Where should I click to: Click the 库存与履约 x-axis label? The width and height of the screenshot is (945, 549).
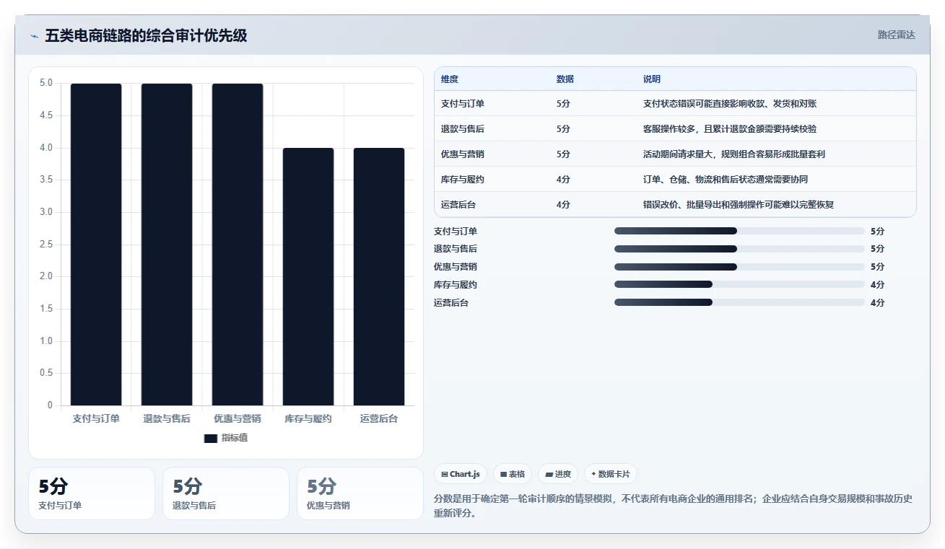tap(308, 418)
